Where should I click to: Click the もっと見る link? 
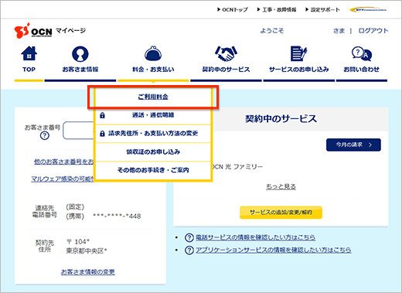(281, 186)
